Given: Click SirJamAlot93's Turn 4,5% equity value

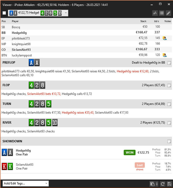Looking at the screenshot, I should click(168, 170).
